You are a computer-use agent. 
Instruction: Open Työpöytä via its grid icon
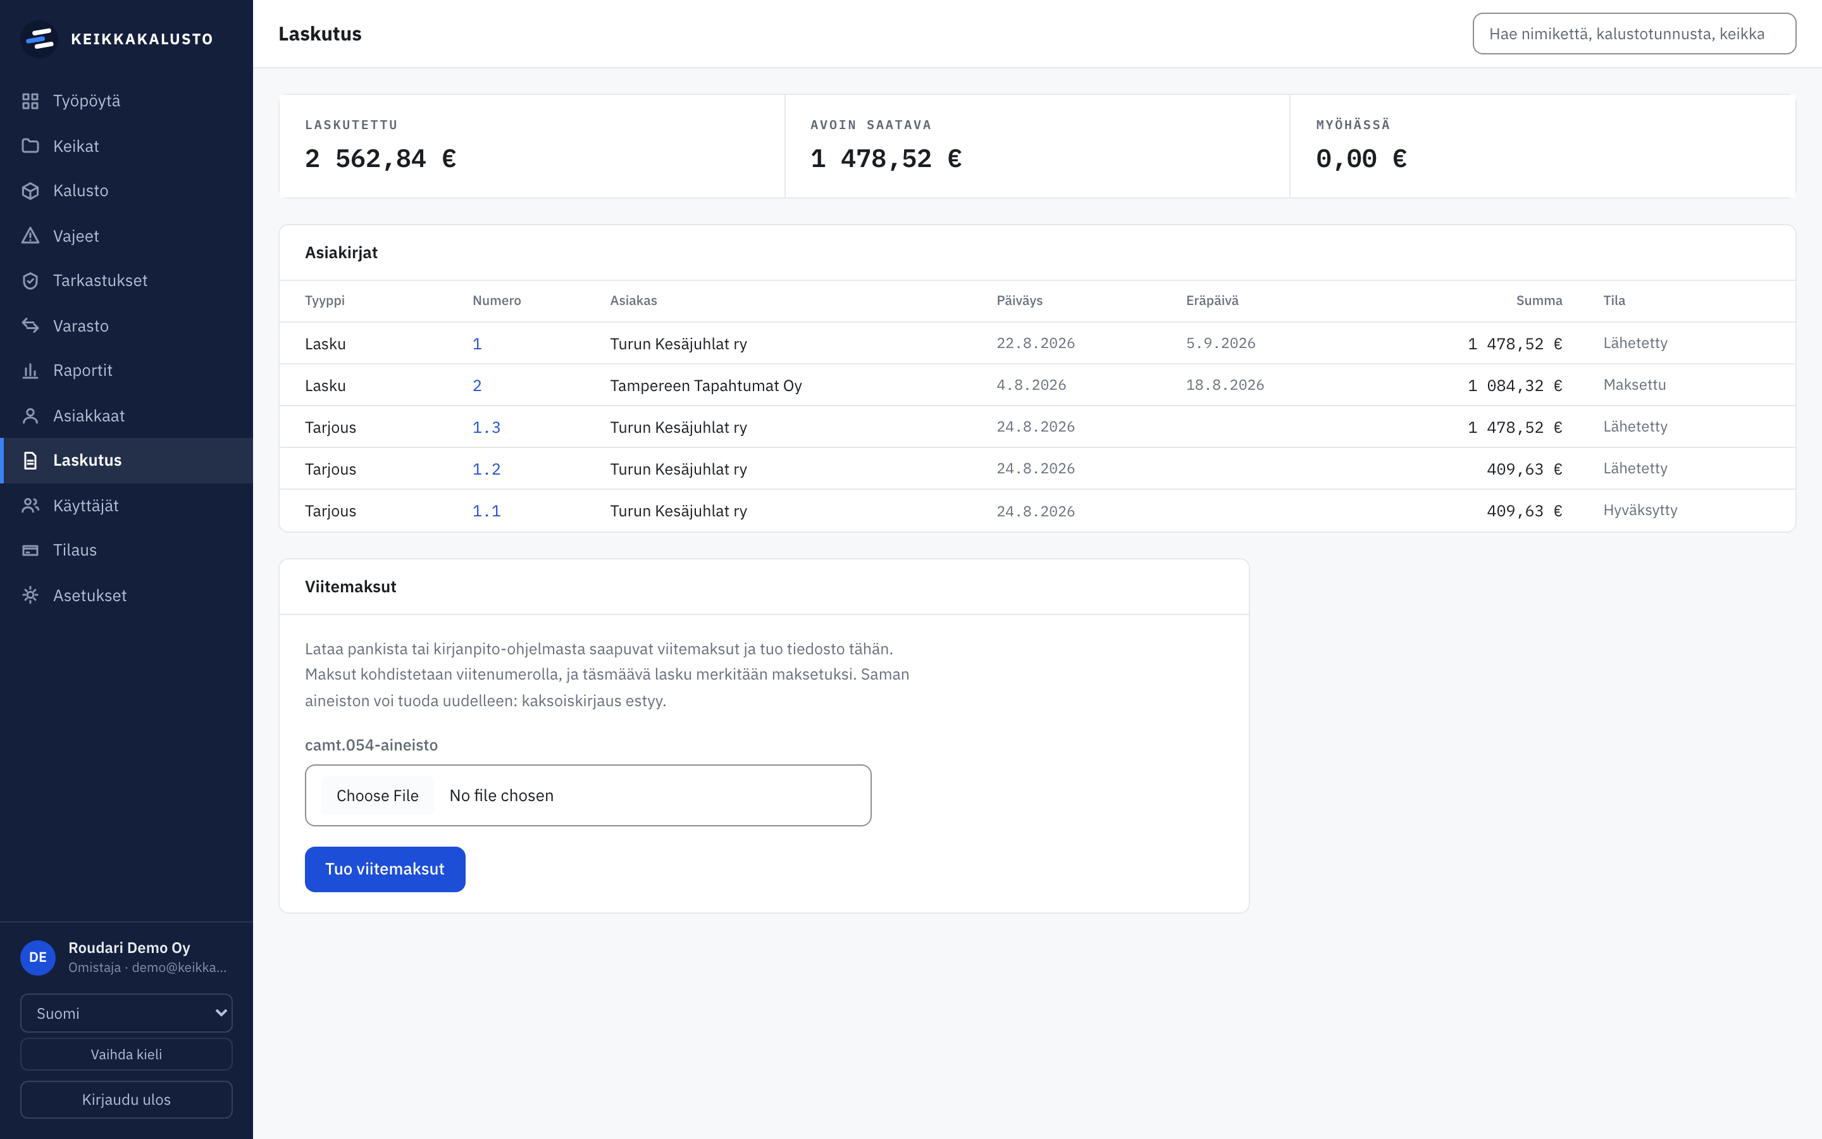click(30, 101)
